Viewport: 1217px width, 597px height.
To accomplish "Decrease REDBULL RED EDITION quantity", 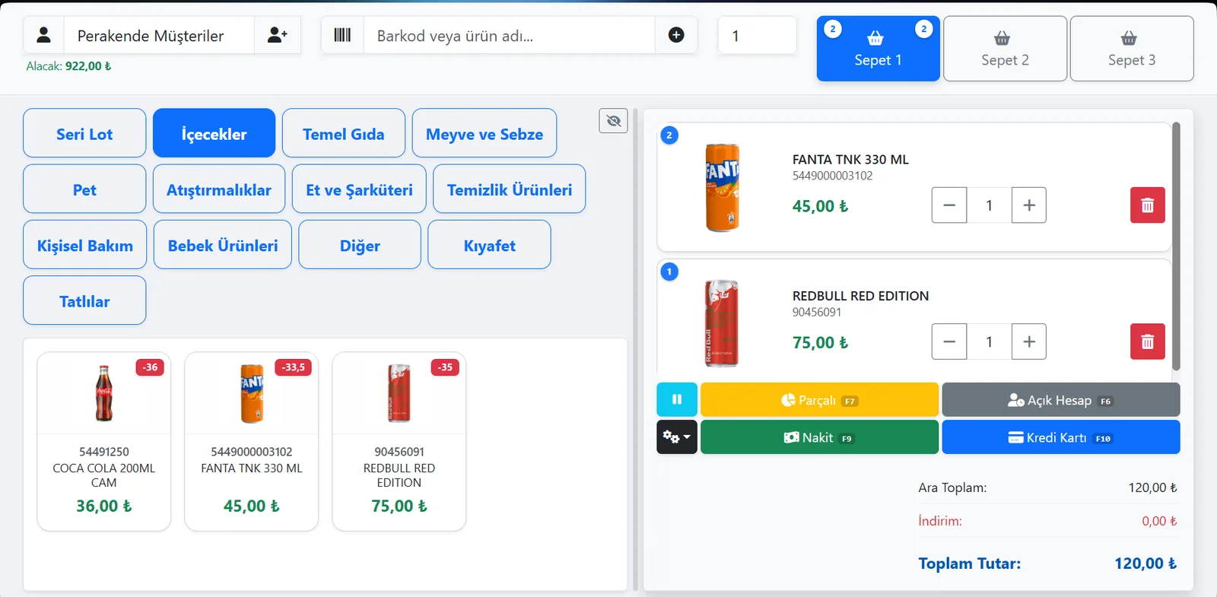I will click(949, 342).
